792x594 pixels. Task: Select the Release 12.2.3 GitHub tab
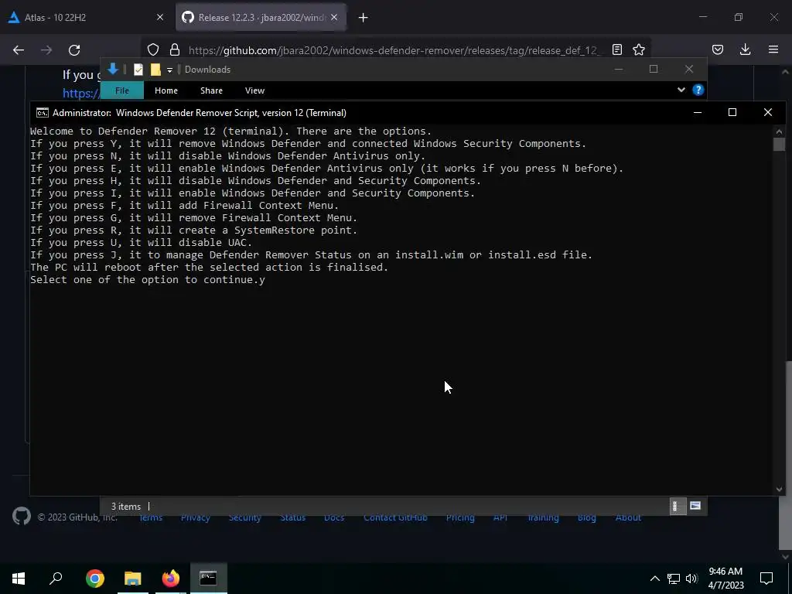click(261, 17)
